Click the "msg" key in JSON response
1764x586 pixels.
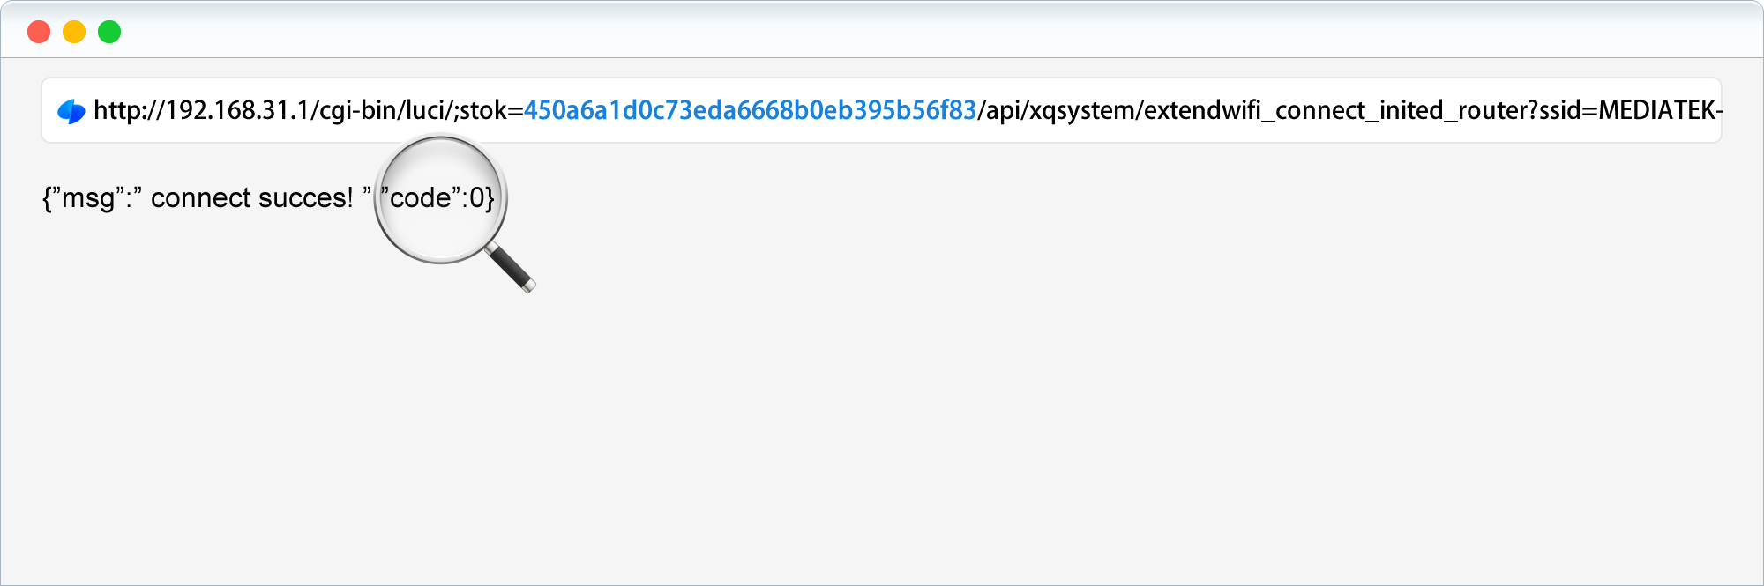[x=88, y=198]
